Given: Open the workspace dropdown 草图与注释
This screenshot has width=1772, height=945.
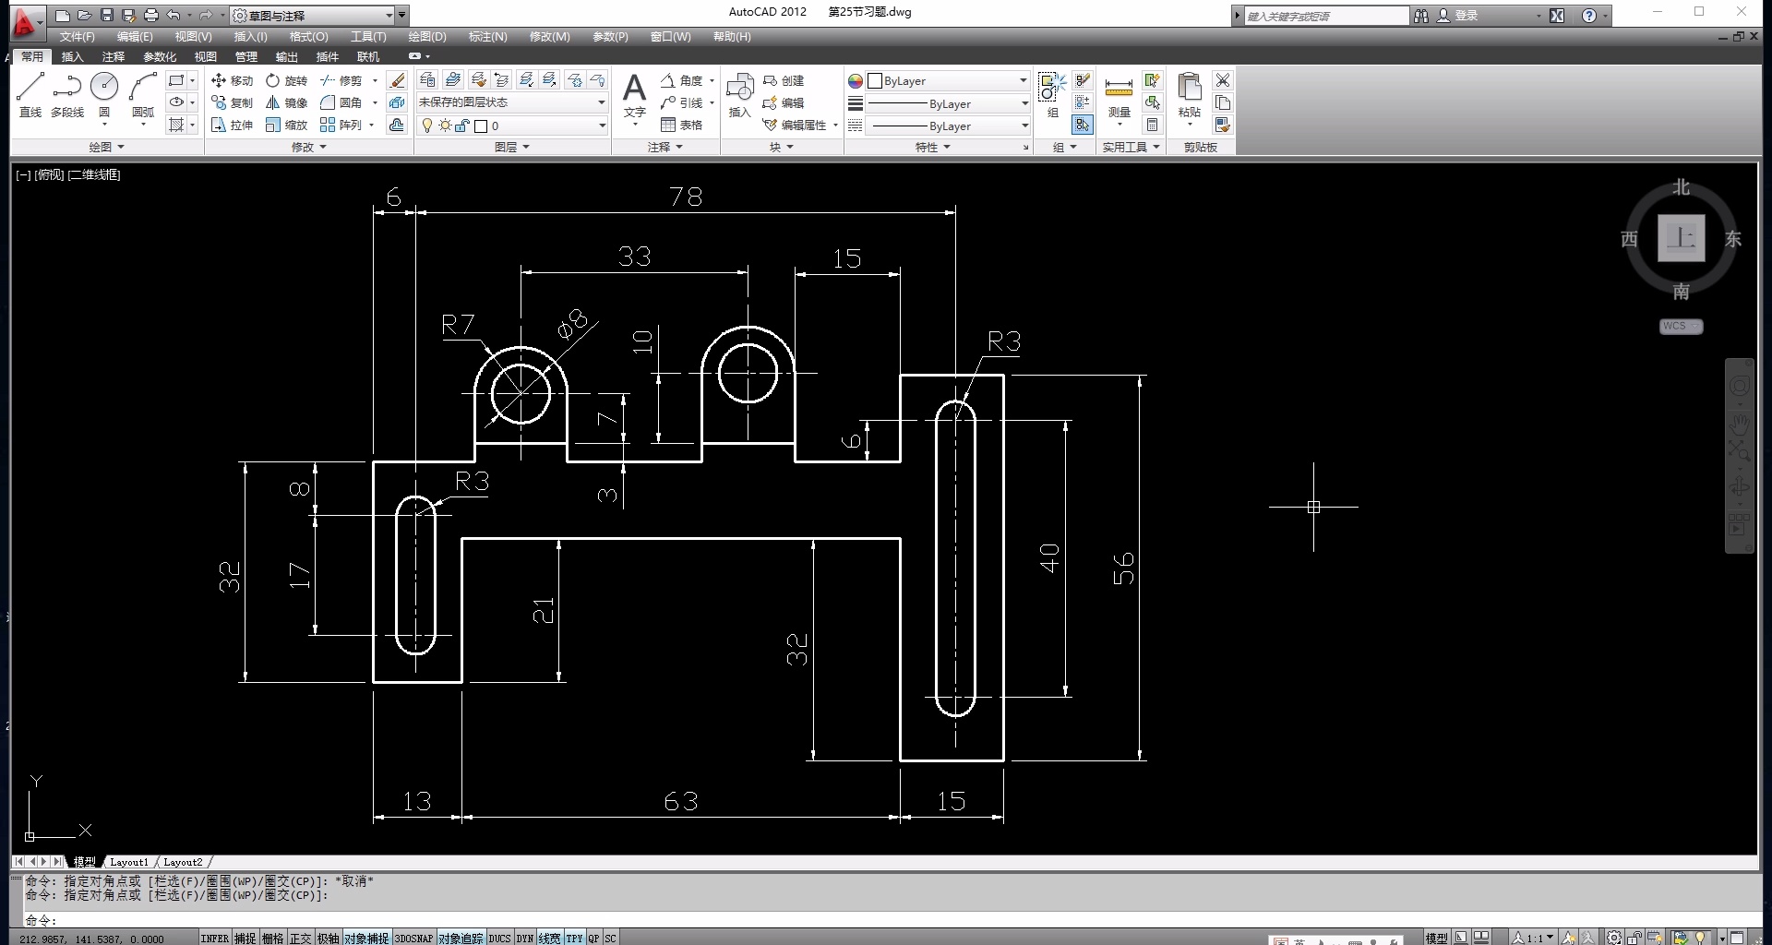Looking at the screenshot, I should 314,16.
